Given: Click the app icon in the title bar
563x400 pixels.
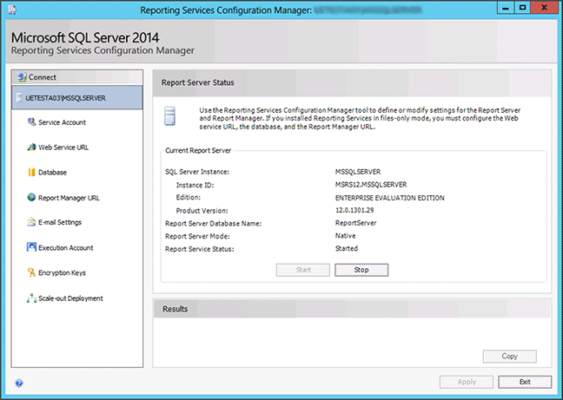Looking at the screenshot, I should [12, 10].
